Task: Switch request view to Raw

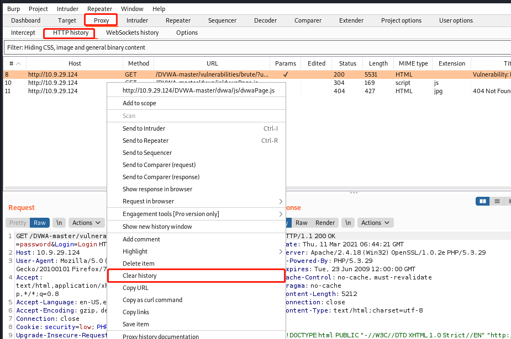Action: 39,223
